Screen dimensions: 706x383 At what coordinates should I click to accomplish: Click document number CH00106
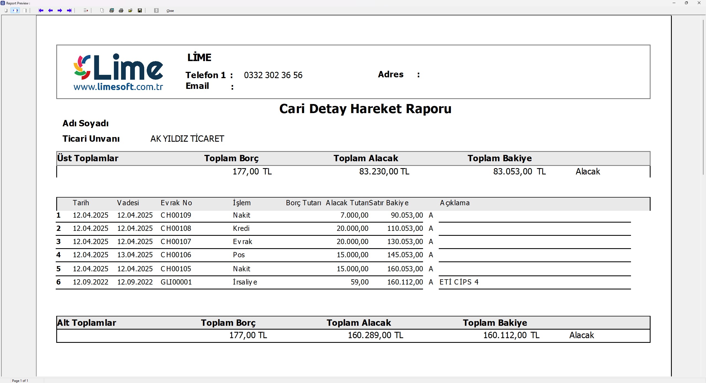[x=176, y=255]
